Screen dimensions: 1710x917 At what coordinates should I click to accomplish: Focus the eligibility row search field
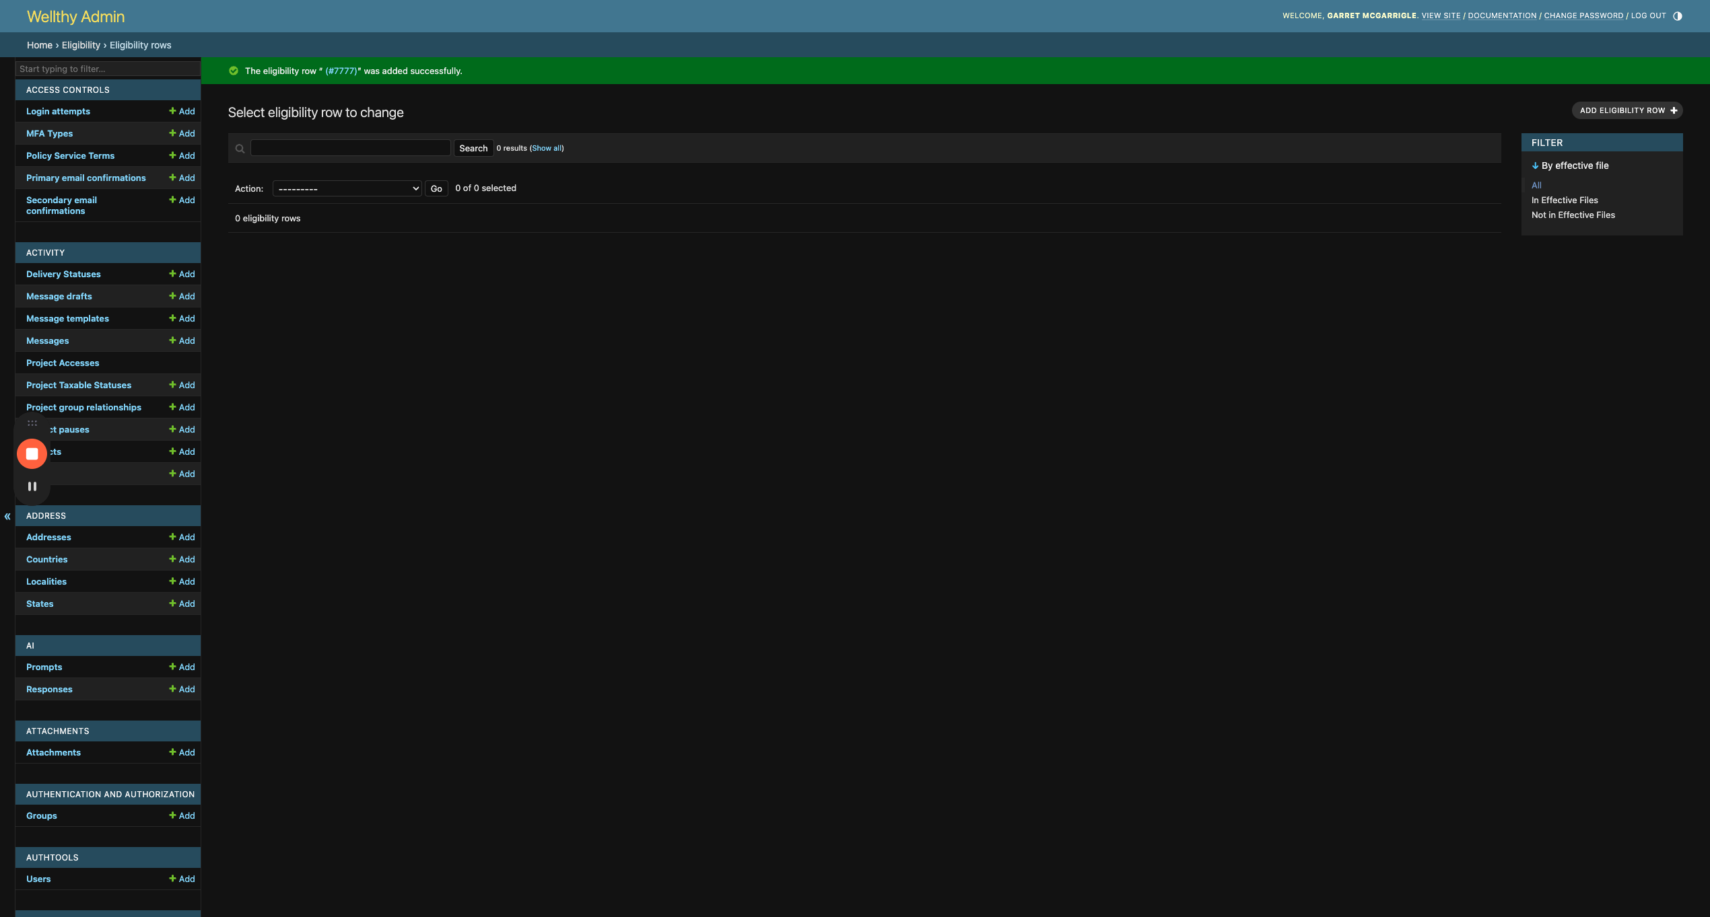[350, 148]
